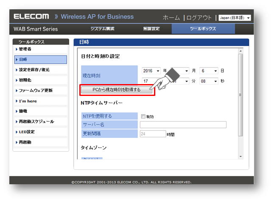Open the month (月) dropdown
The width and height of the screenshot is (272, 202).
pos(180,71)
